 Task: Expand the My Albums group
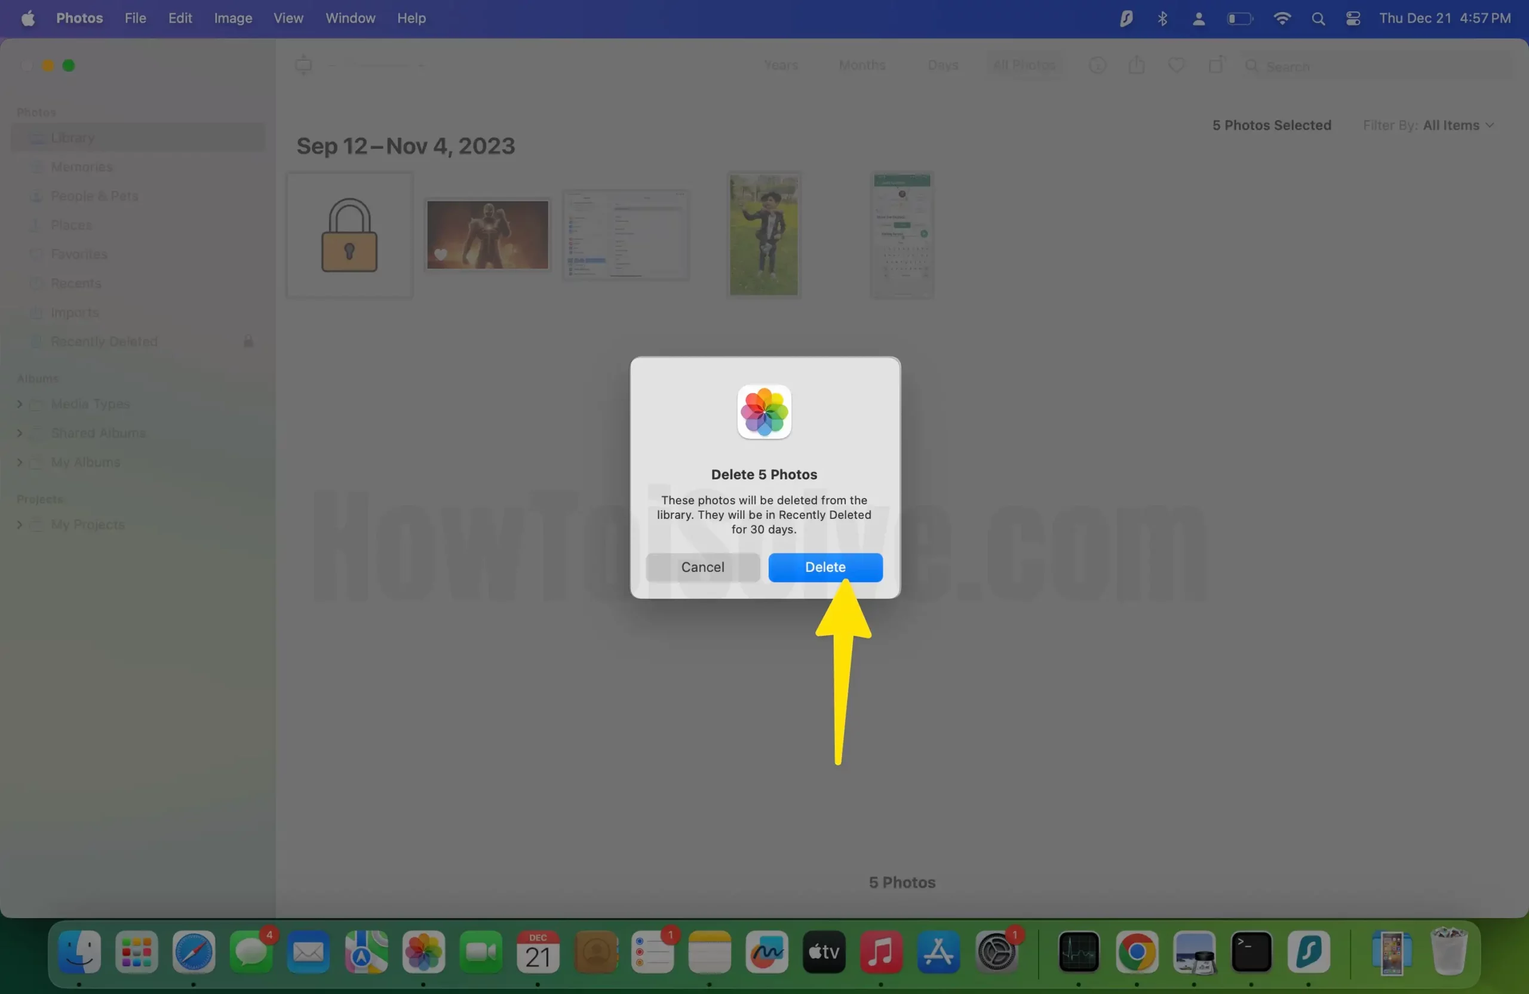coord(19,462)
